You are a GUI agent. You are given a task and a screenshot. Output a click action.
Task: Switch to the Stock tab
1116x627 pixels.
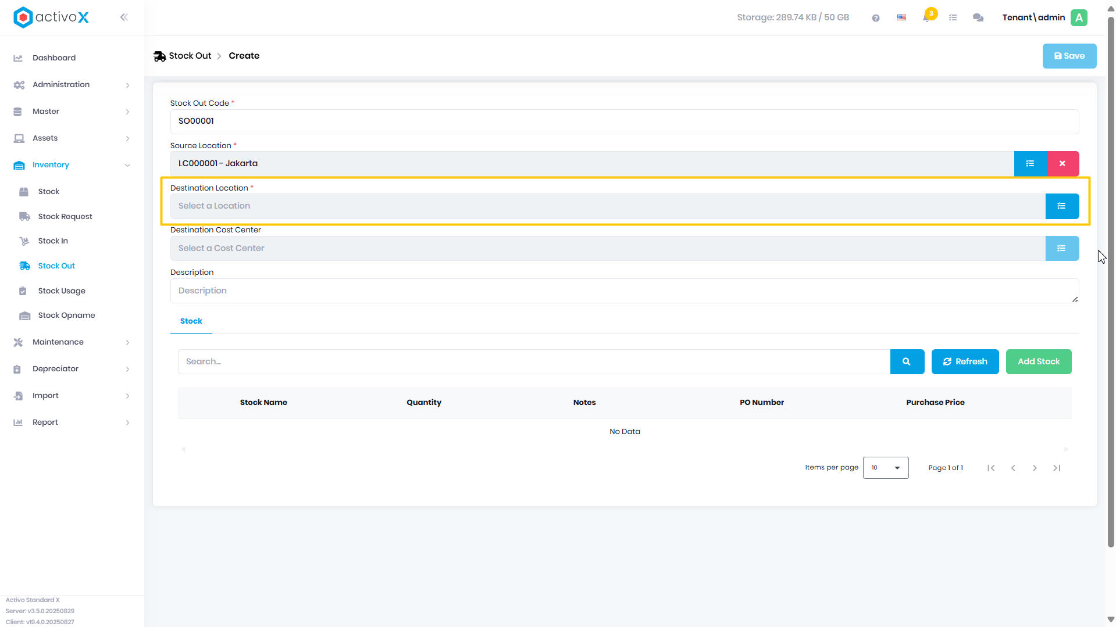[x=191, y=321]
